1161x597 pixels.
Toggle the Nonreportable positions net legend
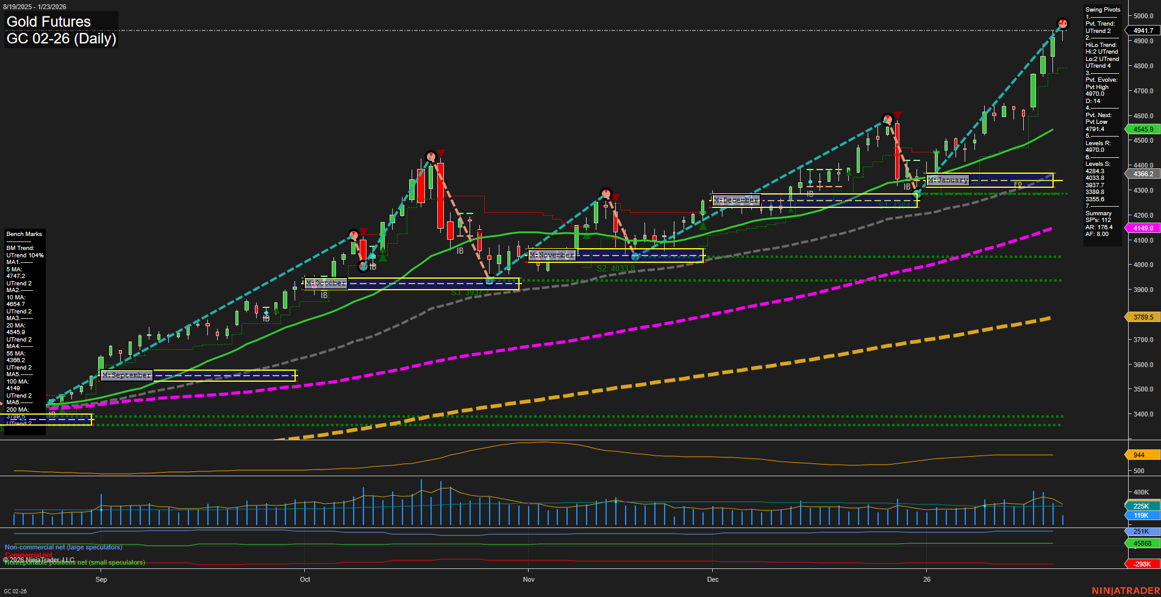(74, 563)
